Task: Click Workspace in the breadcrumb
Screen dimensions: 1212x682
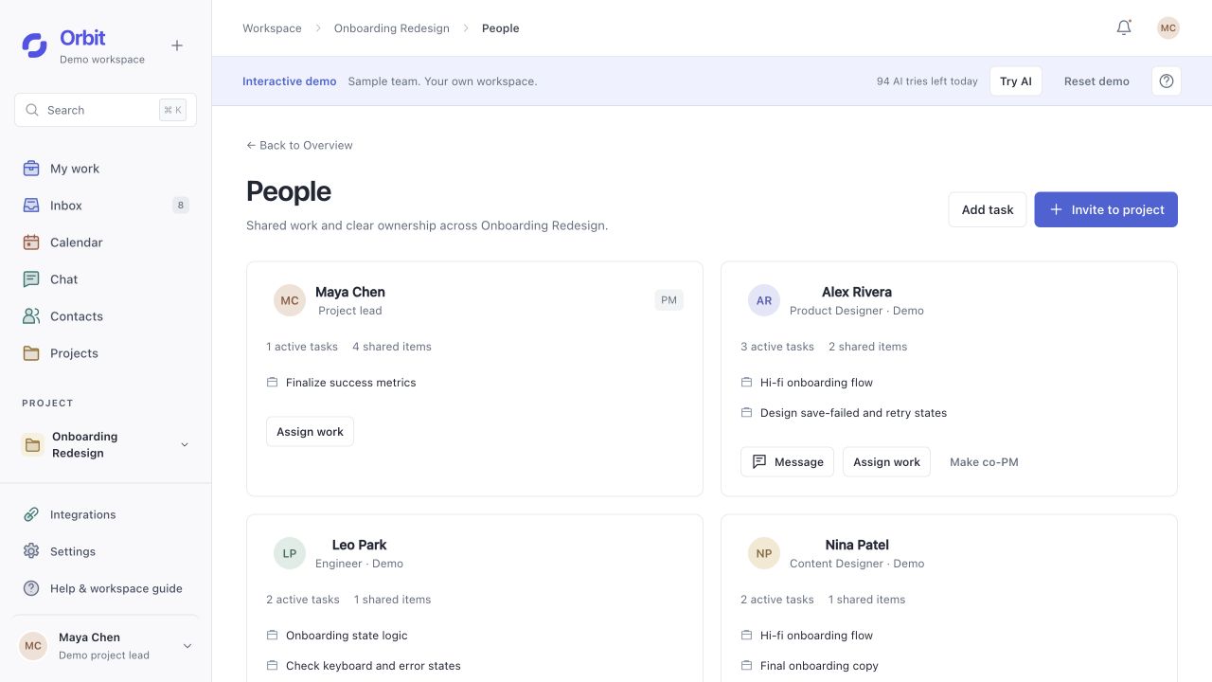Action: click(272, 28)
